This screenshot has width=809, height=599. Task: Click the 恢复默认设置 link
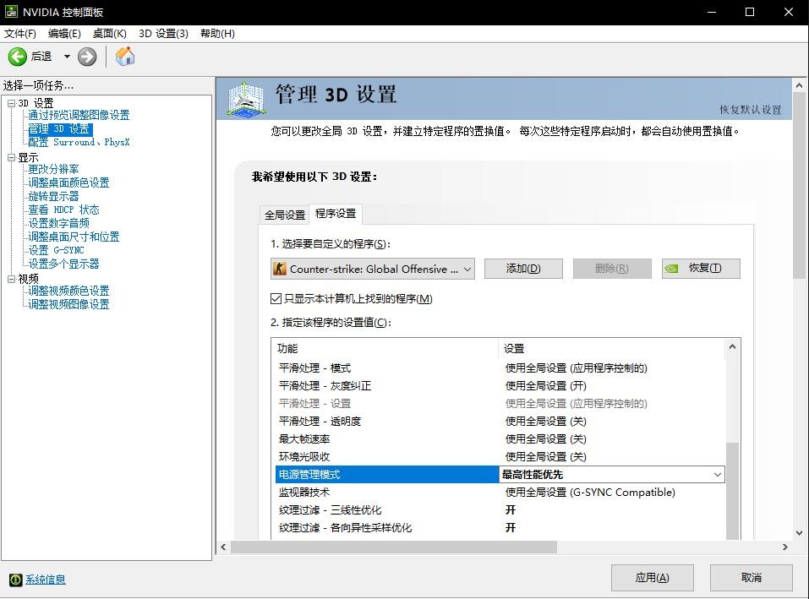[750, 110]
